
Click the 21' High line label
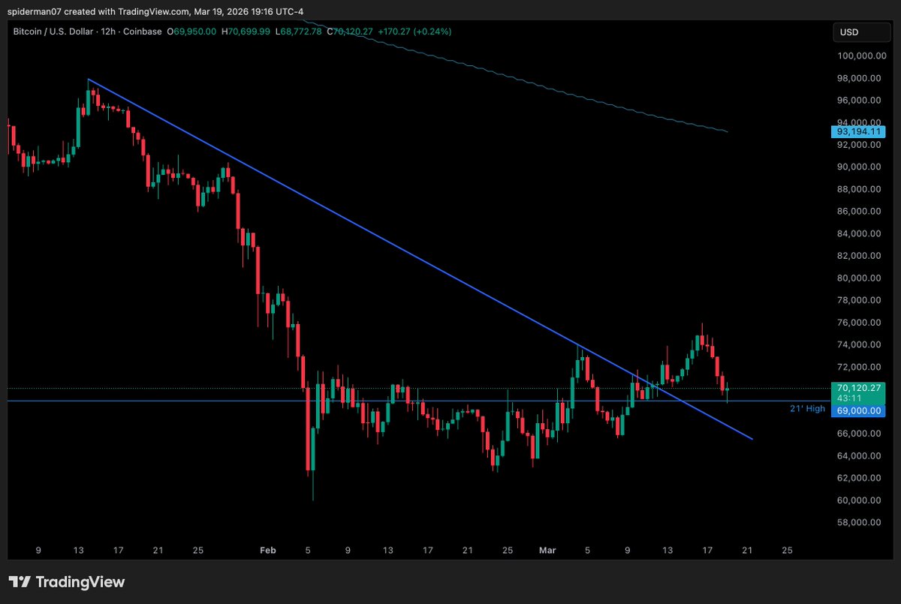(807, 408)
